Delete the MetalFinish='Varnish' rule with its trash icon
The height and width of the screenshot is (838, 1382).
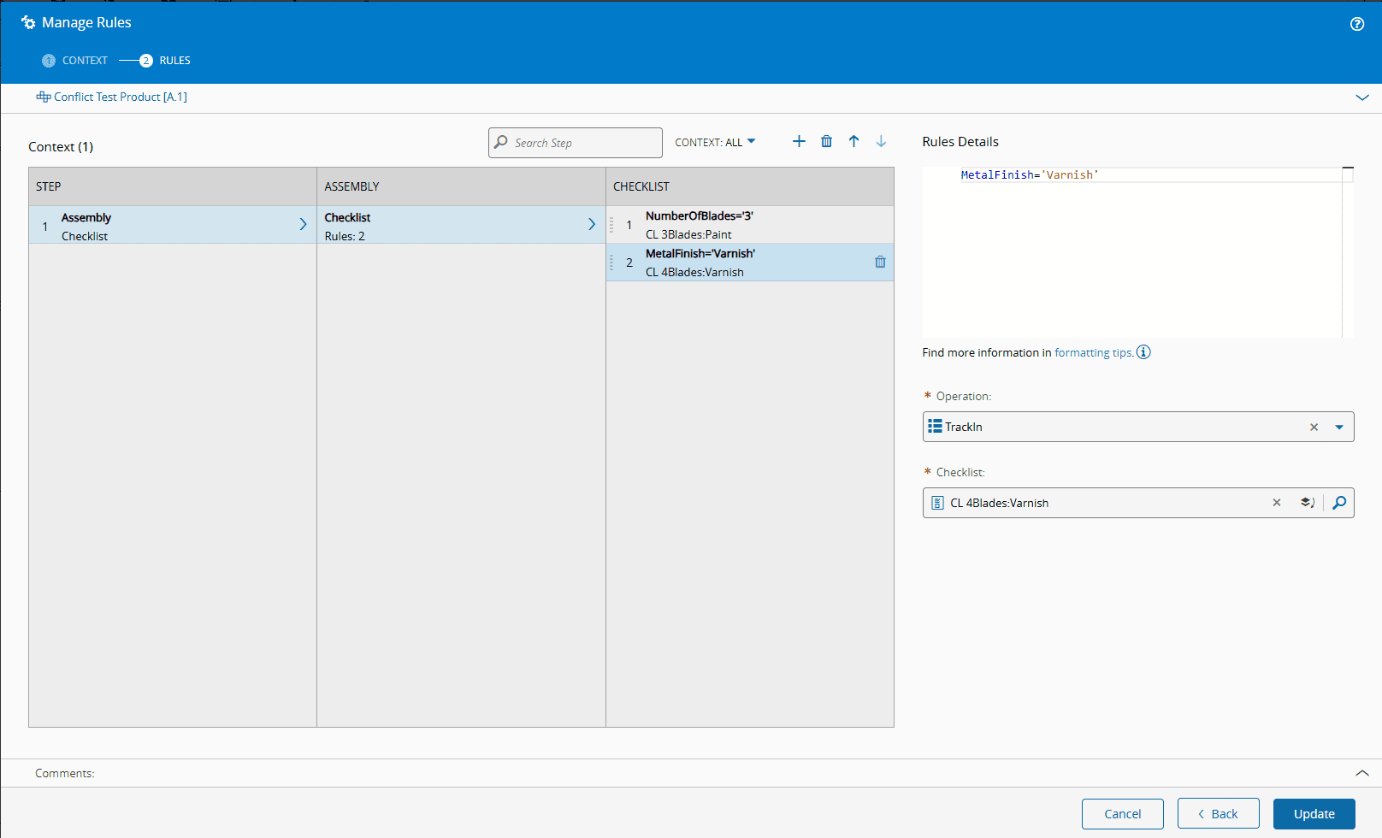click(880, 262)
